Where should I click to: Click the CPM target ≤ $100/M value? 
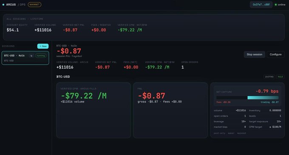coord(275,127)
